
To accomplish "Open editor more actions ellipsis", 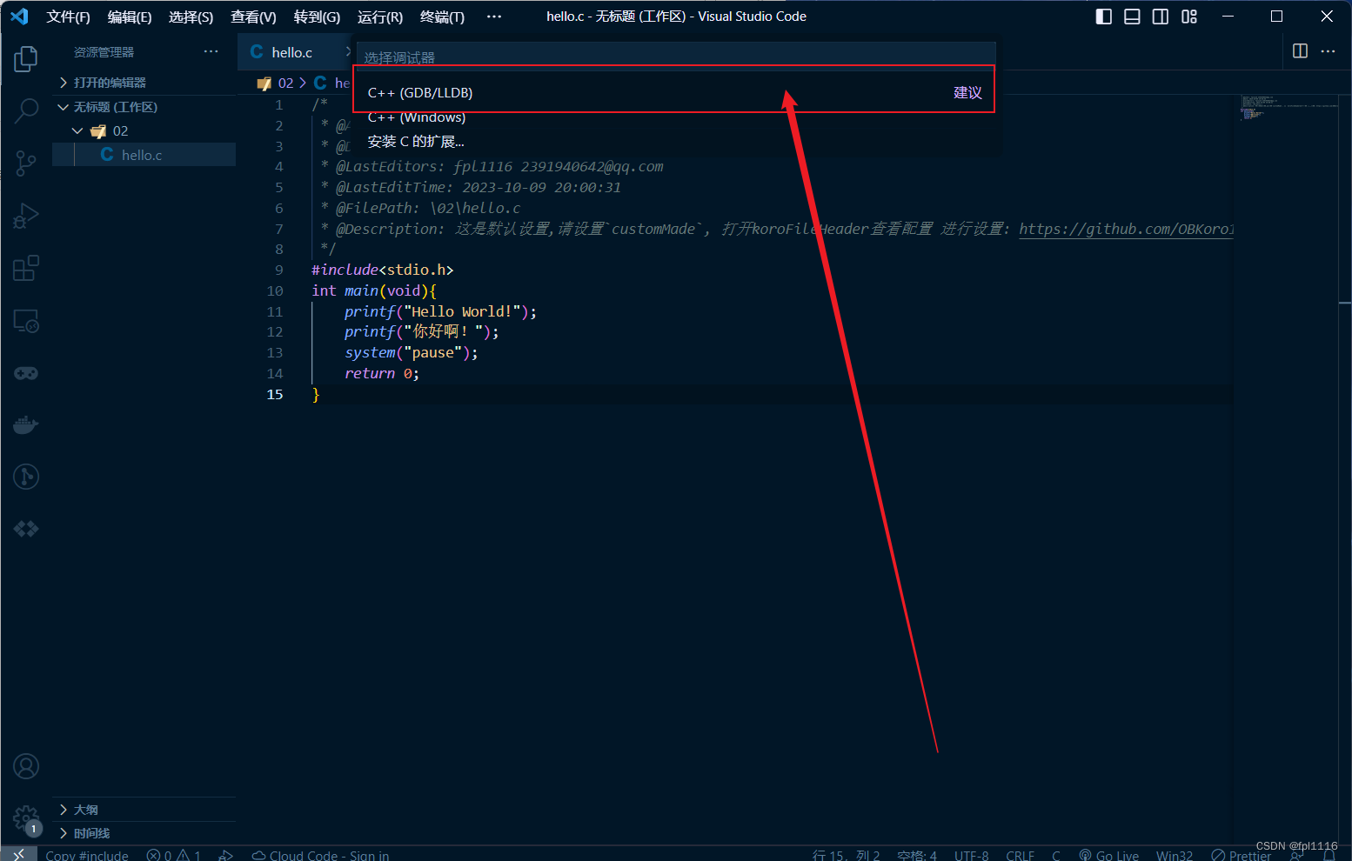I will click(1328, 51).
